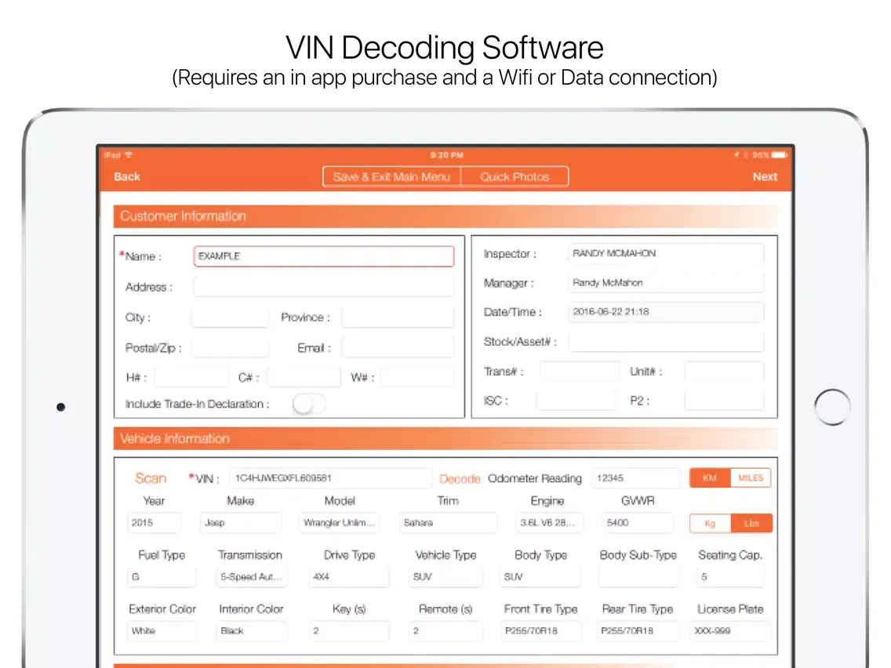This screenshot has height=668, width=891.
Task: Click the Year field showing 2015
Action: (155, 523)
